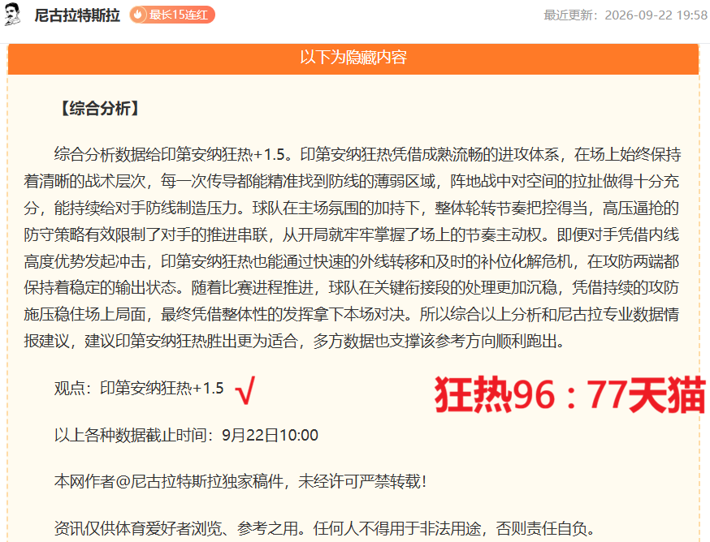The width and height of the screenshot is (710, 542).
Task: Click the line starting 保持着稳定的输出状态
Action: (x=352, y=287)
